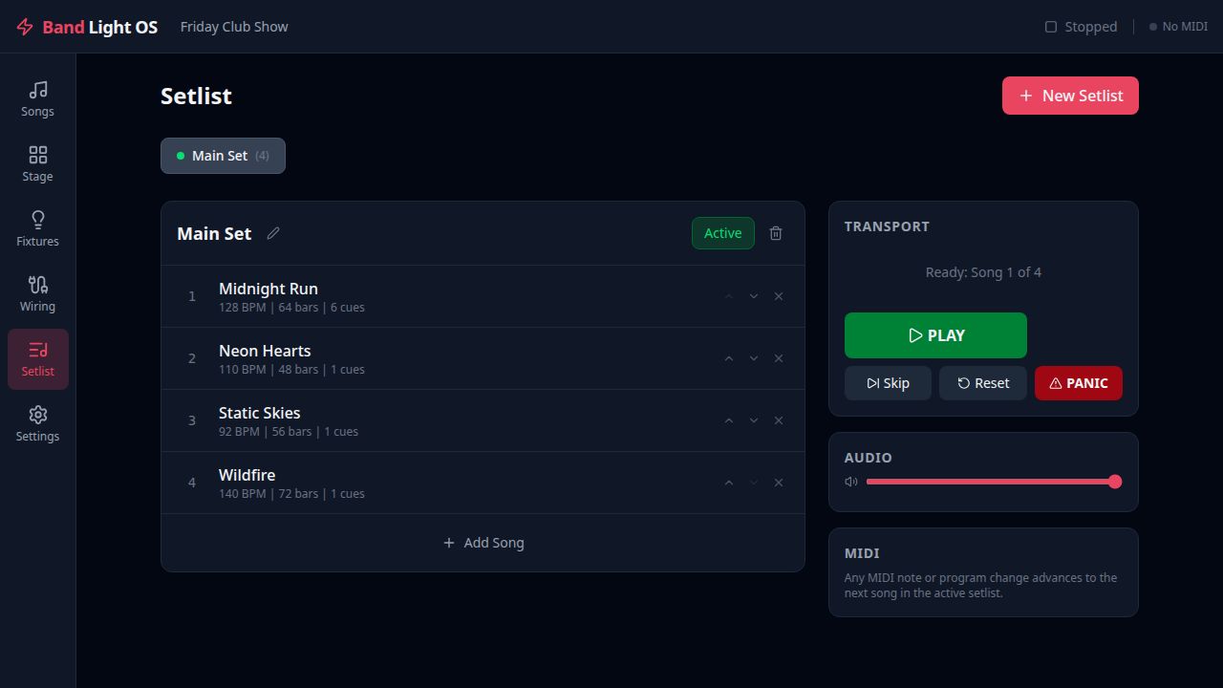The height and width of the screenshot is (688, 1223).
Task: Start playback with the PLAY button
Action: point(935,335)
